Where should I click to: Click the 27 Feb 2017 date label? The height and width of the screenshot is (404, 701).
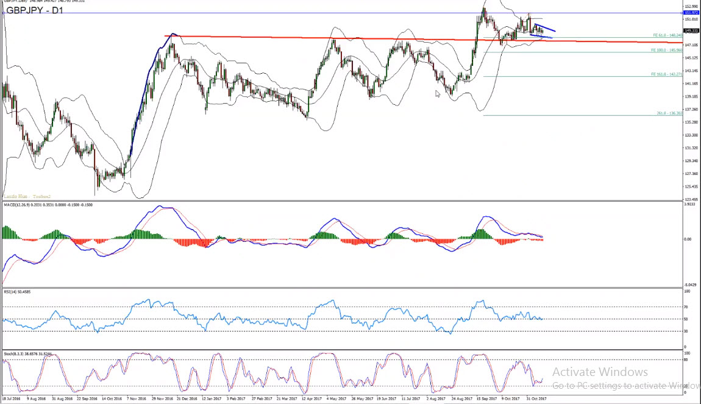(262, 399)
